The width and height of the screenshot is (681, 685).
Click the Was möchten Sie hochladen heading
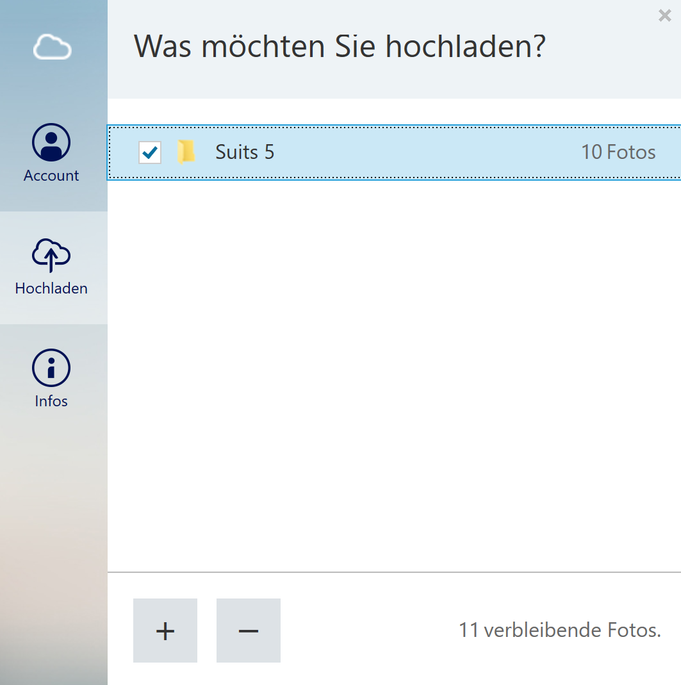coord(339,47)
